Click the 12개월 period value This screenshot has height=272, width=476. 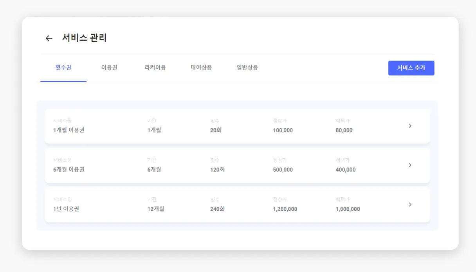[x=156, y=209]
